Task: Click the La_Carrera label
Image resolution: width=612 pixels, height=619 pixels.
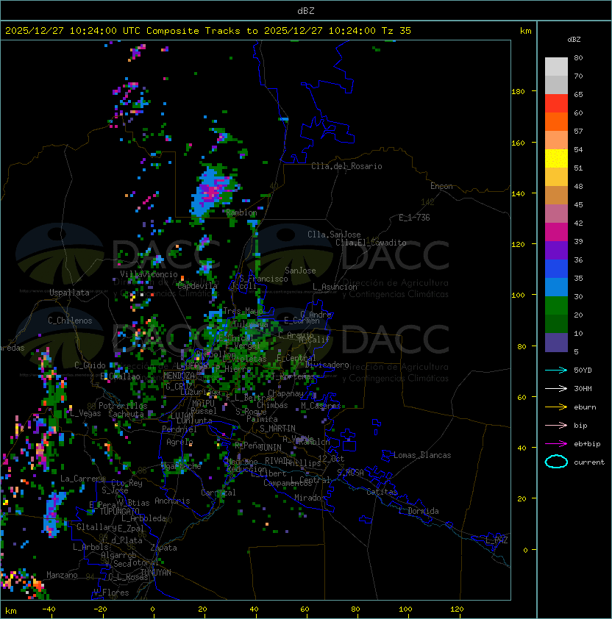Action: pyautogui.click(x=83, y=479)
